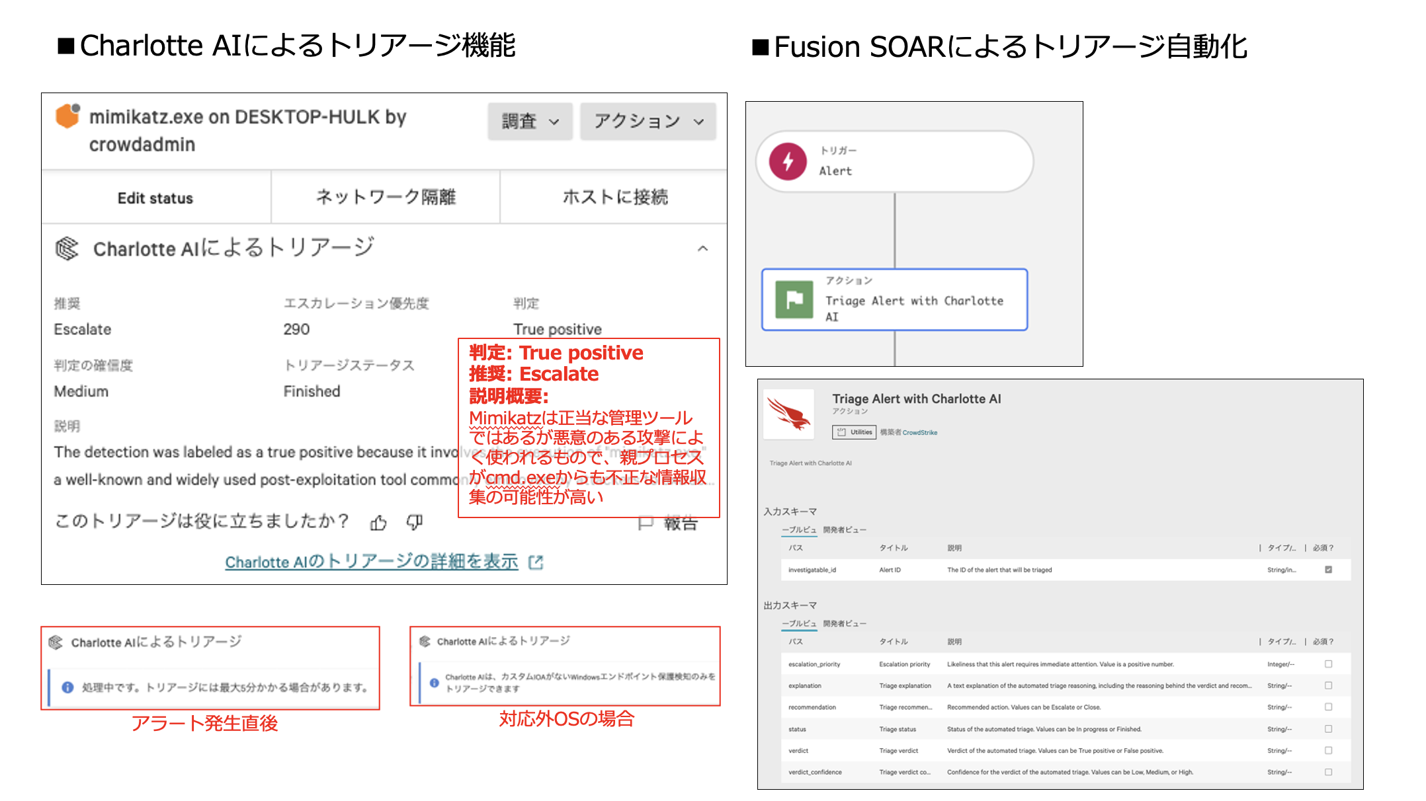This screenshot has height=801, width=1426.
Task: Click the green flag action icon
Action: [794, 299]
